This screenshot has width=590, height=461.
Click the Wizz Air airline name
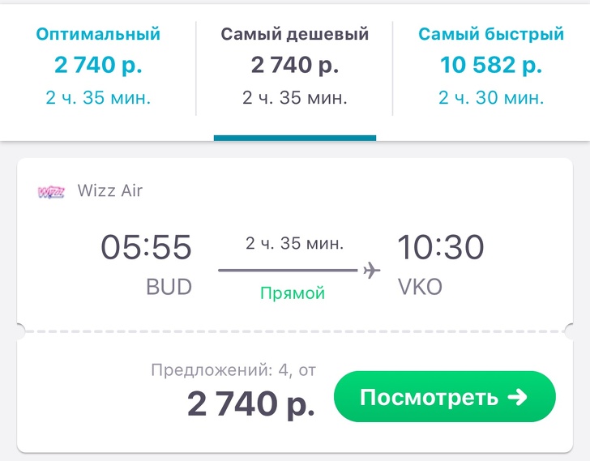tap(110, 191)
